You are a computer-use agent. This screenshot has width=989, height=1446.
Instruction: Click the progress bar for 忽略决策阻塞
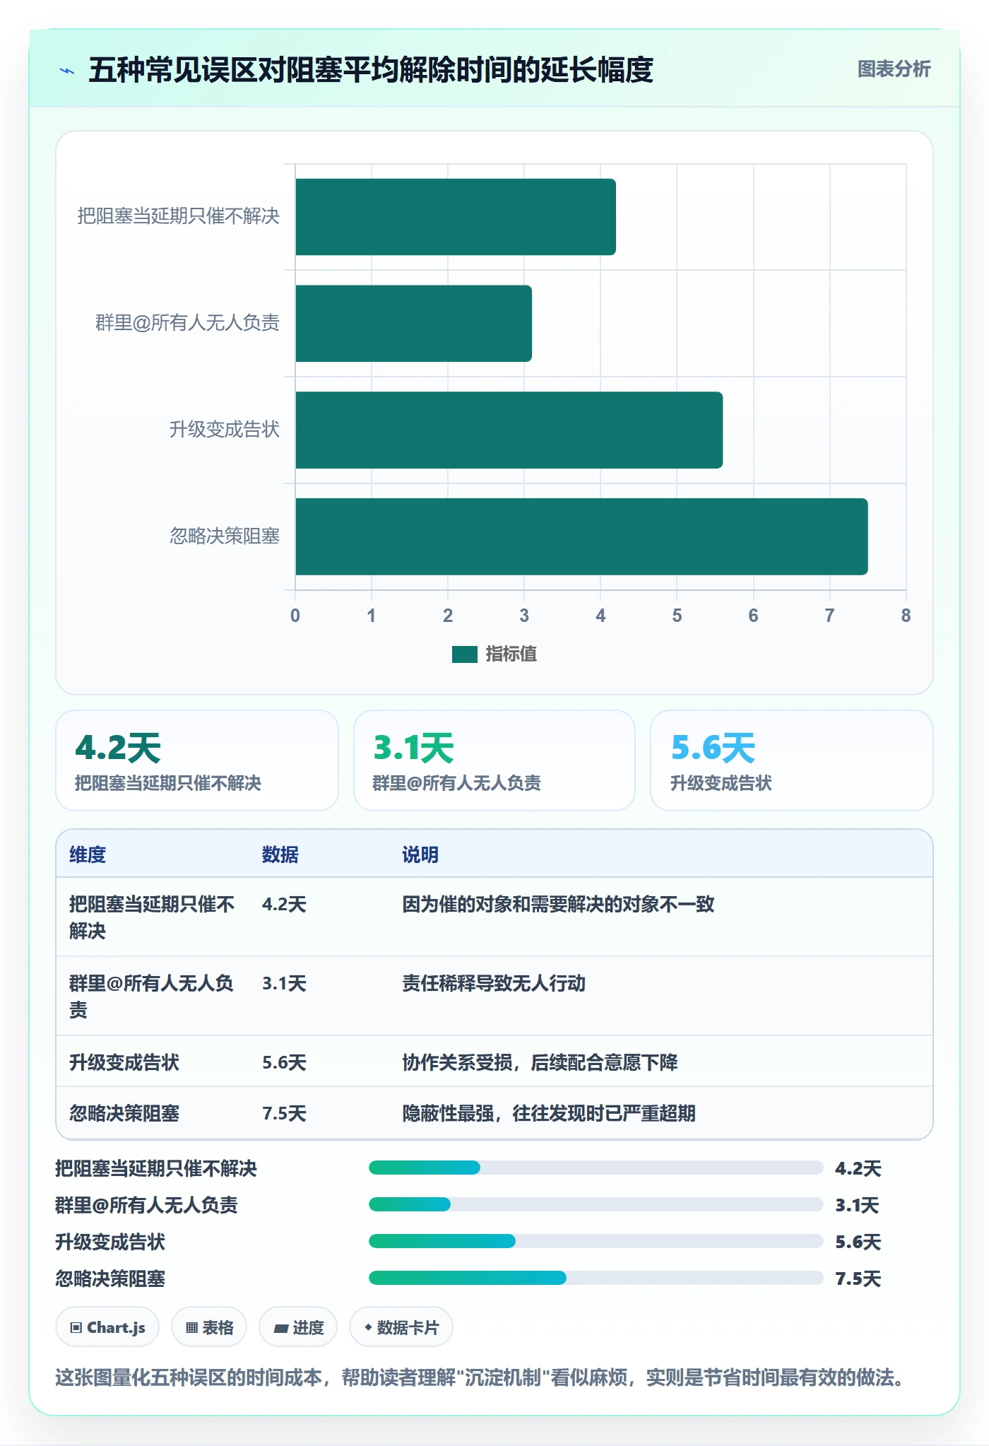596,1278
